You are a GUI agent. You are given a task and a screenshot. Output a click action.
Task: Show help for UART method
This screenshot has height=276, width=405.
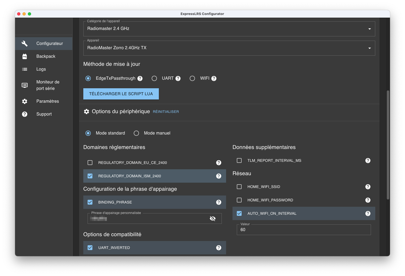click(178, 78)
